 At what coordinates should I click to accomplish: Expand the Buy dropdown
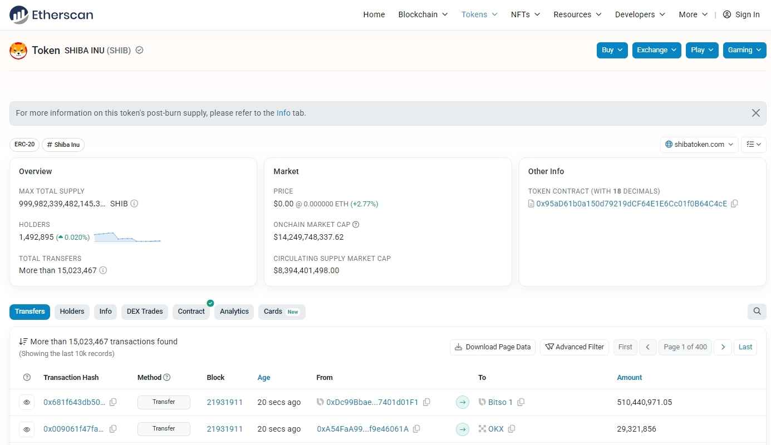click(x=612, y=50)
